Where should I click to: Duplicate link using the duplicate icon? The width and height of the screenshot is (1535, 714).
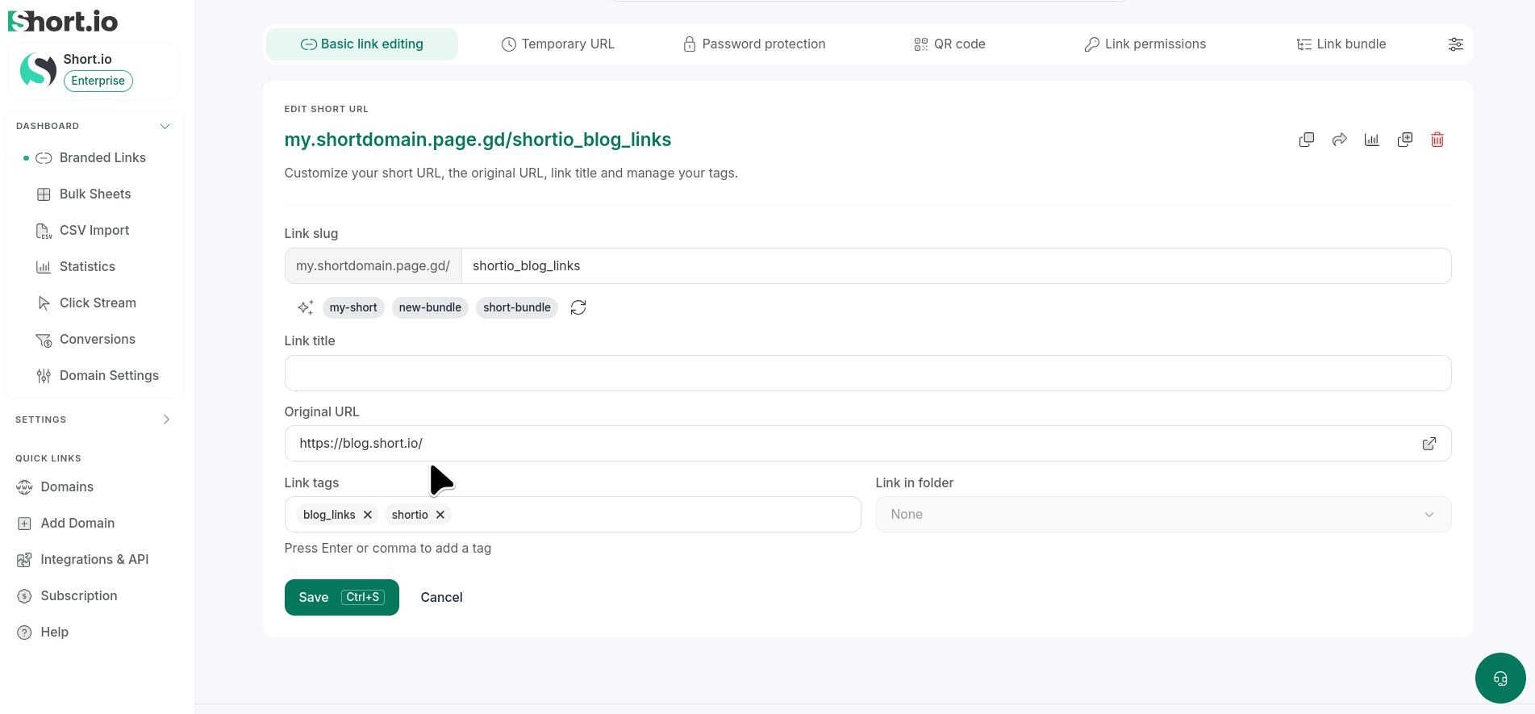[1405, 140]
